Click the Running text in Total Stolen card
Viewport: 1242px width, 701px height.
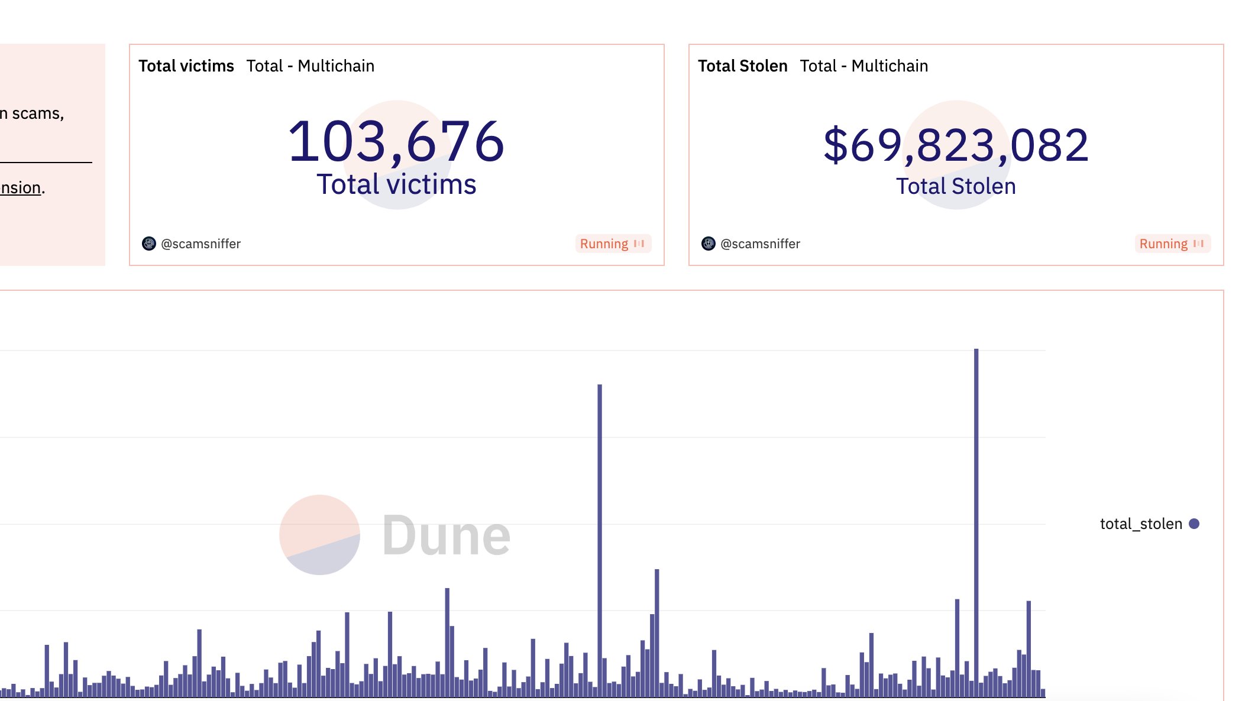pyautogui.click(x=1163, y=244)
